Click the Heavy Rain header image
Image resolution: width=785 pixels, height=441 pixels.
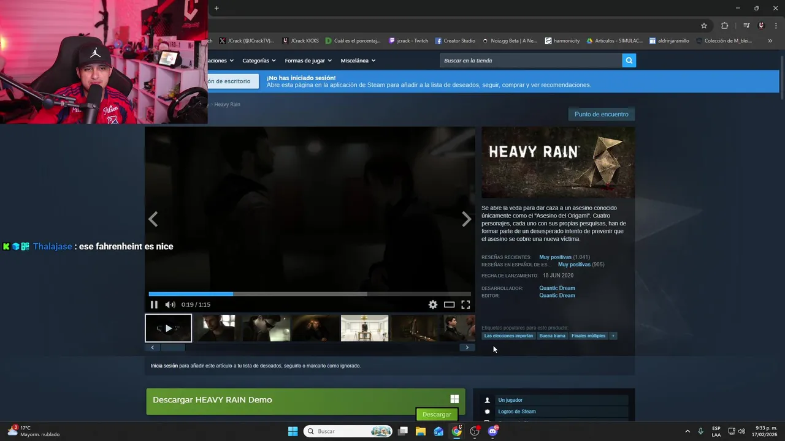[x=558, y=162]
